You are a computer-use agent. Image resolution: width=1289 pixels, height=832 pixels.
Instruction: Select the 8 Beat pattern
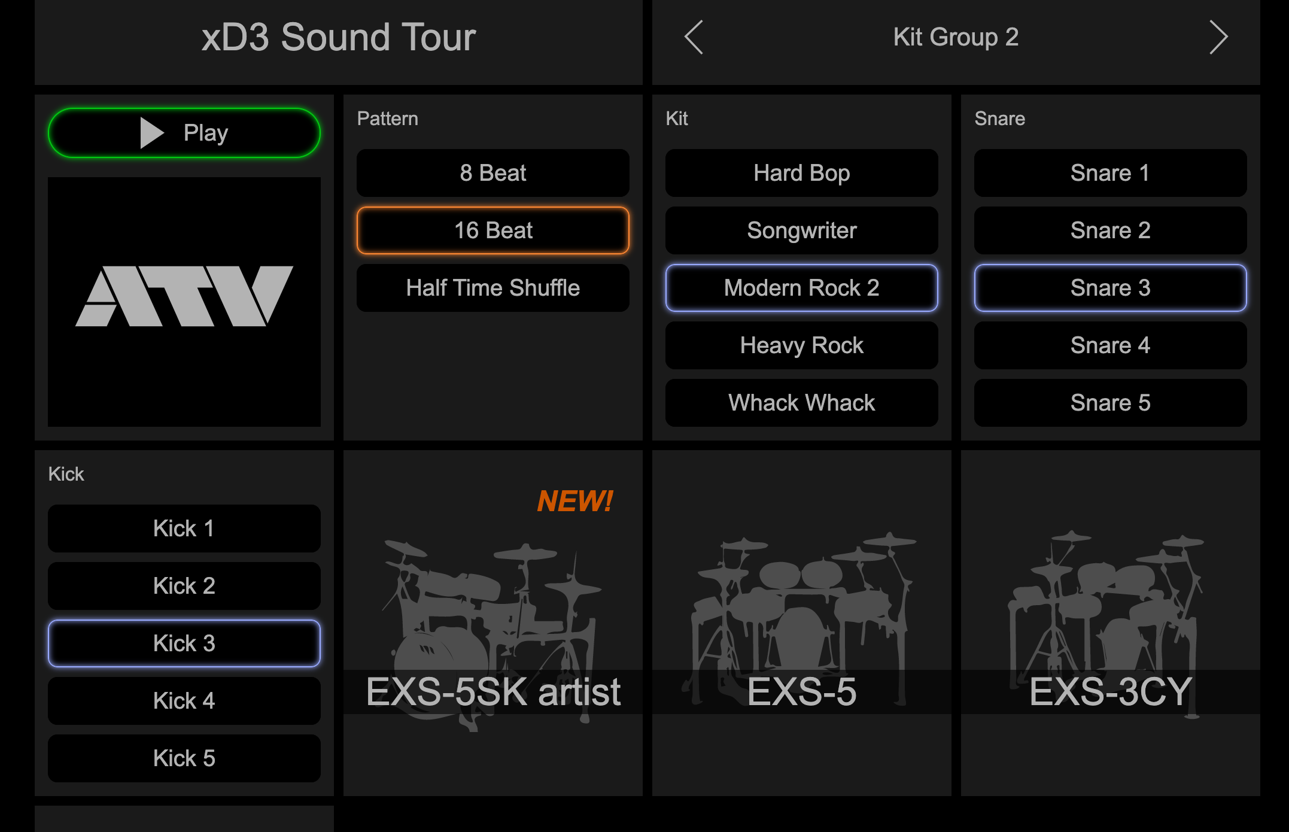click(493, 173)
